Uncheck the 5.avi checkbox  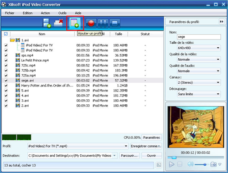point(6,91)
